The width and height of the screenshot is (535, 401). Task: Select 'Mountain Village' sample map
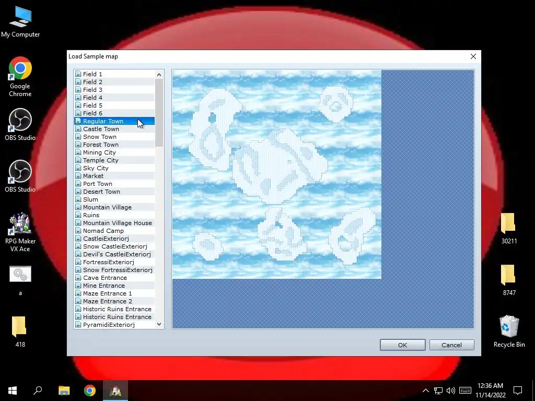coord(114,207)
